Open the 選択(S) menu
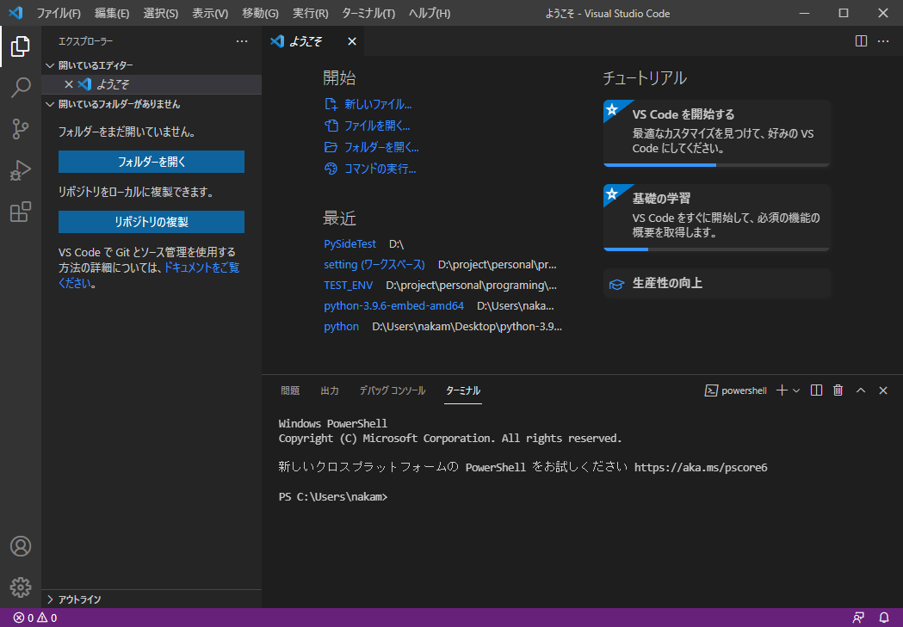The width and height of the screenshot is (903, 627). 161,13
